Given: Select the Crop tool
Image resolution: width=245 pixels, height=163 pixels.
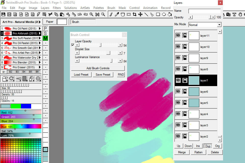Looking at the screenshot, I should coord(134,14).
